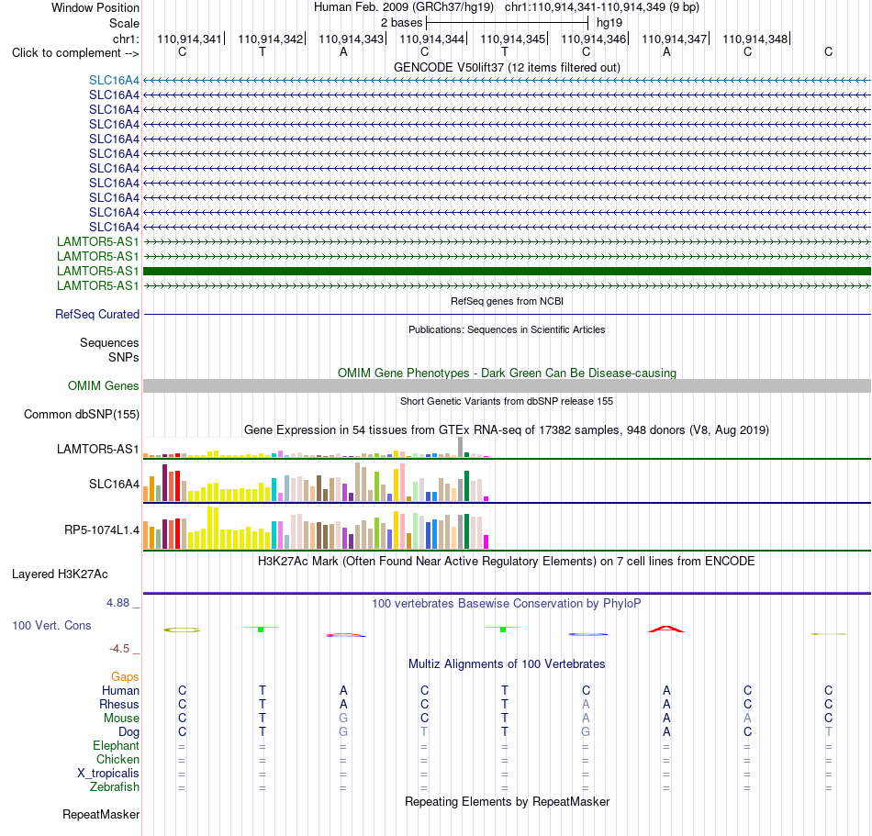Open 'Multiz Alignments of 100 Vertebrates' title
Viewport: 872px width, 836px height.
[x=507, y=663]
